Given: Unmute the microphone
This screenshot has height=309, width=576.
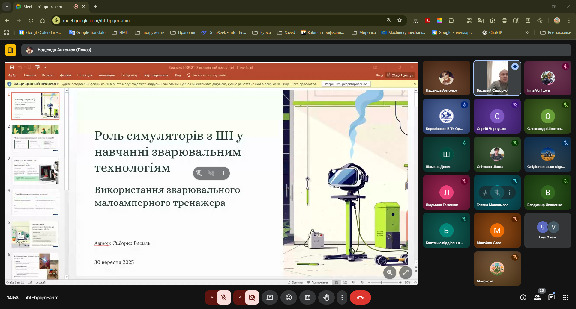Looking at the screenshot, I should pos(224,297).
